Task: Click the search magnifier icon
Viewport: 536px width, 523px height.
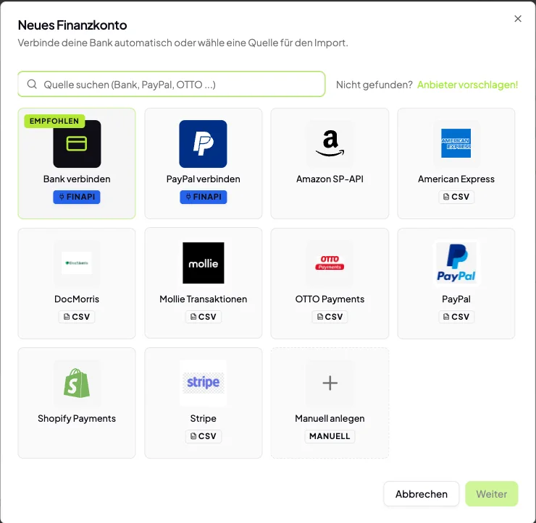Action: (x=32, y=84)
